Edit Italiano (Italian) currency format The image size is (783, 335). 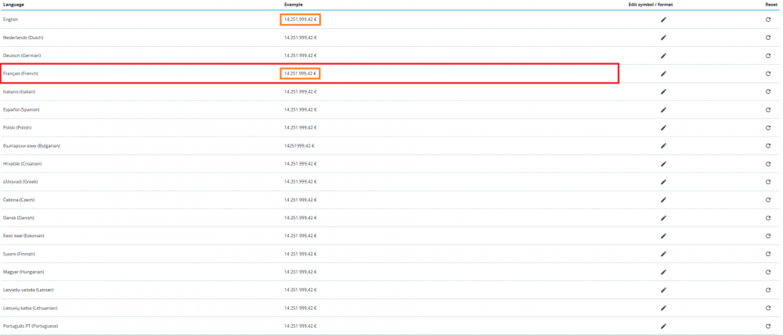[x=663, y=91]
